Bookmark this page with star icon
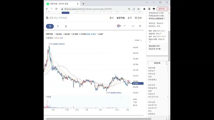This screenshot has height=120, width=214. click(139, 9)
